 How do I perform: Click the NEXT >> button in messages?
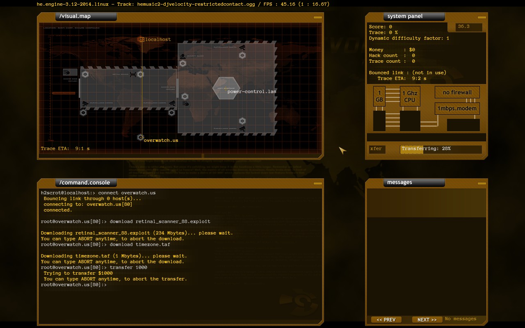[427, 319]
